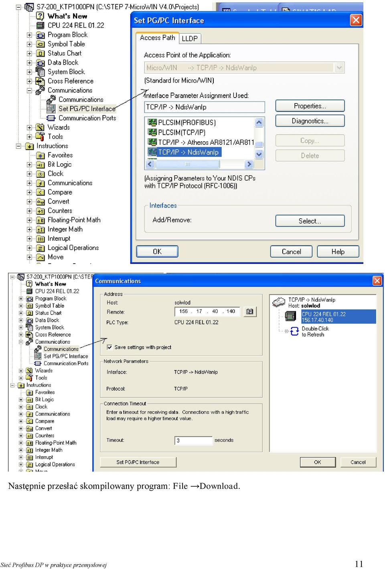Expand Program Block in upper tree

tap(29, 35)
